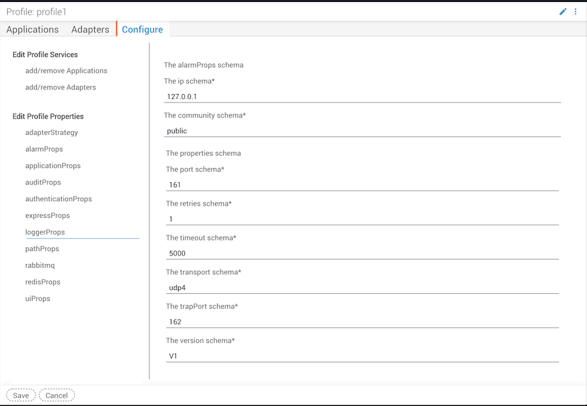The image size is (587, 406).
Task: Open applicationProps settings
Action: click(53, 166)
